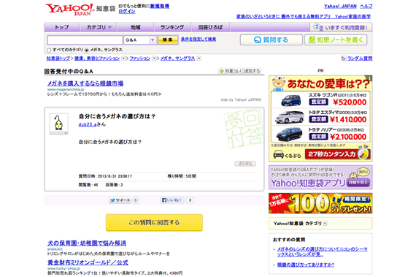Click the 新規取得 link
Image resolution: width=416 pixels, height=277 pixels.
tap(160, 6)
